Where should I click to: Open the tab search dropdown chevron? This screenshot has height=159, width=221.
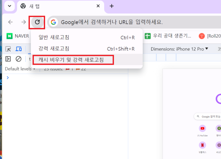[x=10, y=6]
